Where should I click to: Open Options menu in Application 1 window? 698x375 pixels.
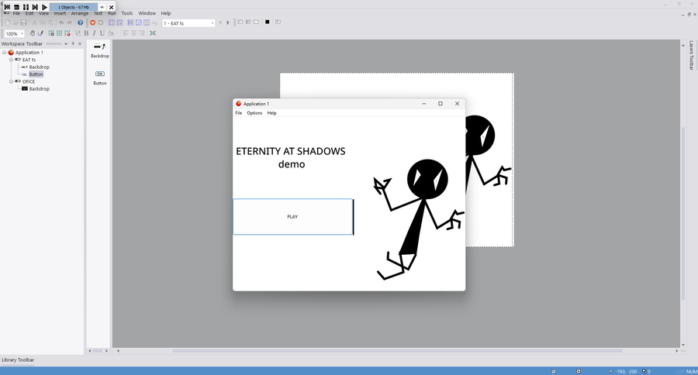(x=254, y=113)
